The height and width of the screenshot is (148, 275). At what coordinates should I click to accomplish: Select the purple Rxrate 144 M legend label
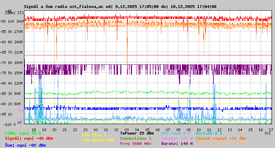[x=177, y=144]
